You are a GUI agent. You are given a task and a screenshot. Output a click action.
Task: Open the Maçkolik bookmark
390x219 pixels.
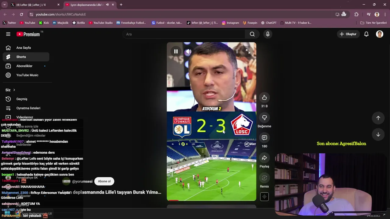[x=60, y=23]
